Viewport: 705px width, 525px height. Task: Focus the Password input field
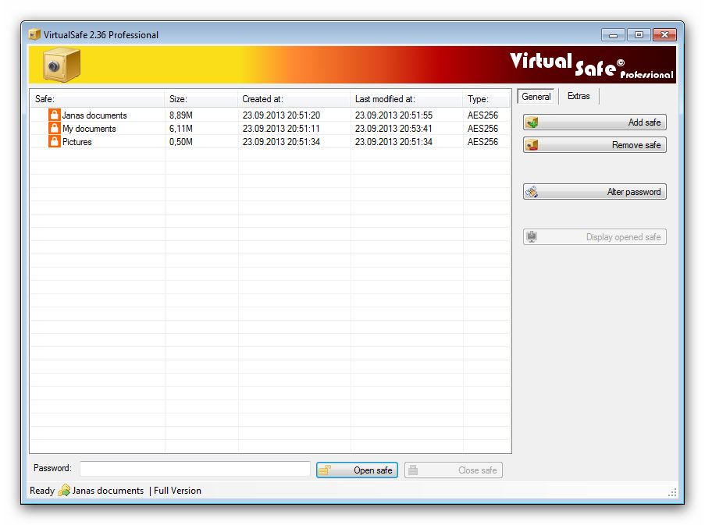click(x=195, y=469)
